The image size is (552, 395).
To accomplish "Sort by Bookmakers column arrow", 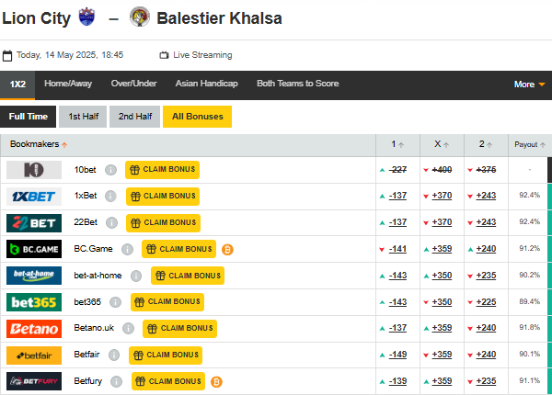I will [64, 145].
